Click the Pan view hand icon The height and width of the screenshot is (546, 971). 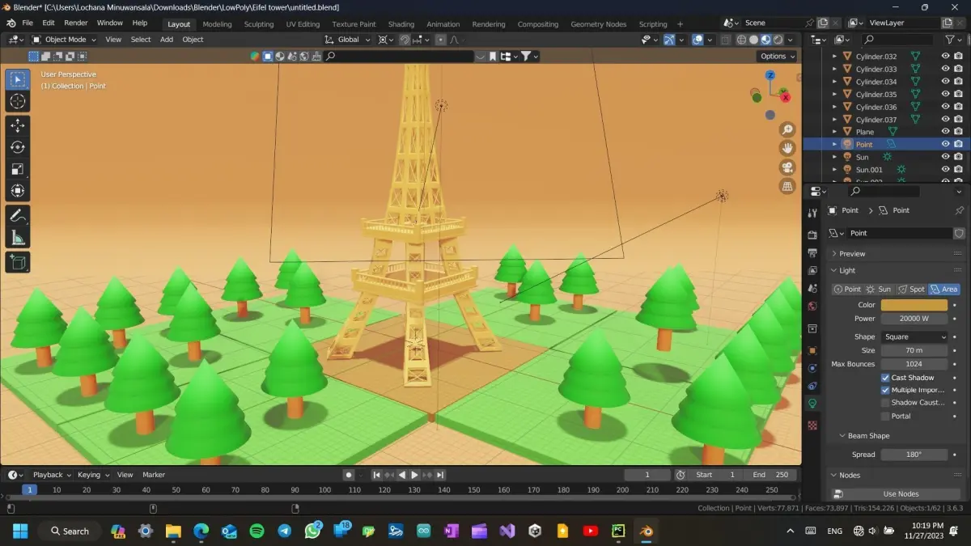(x=787, y=148)
